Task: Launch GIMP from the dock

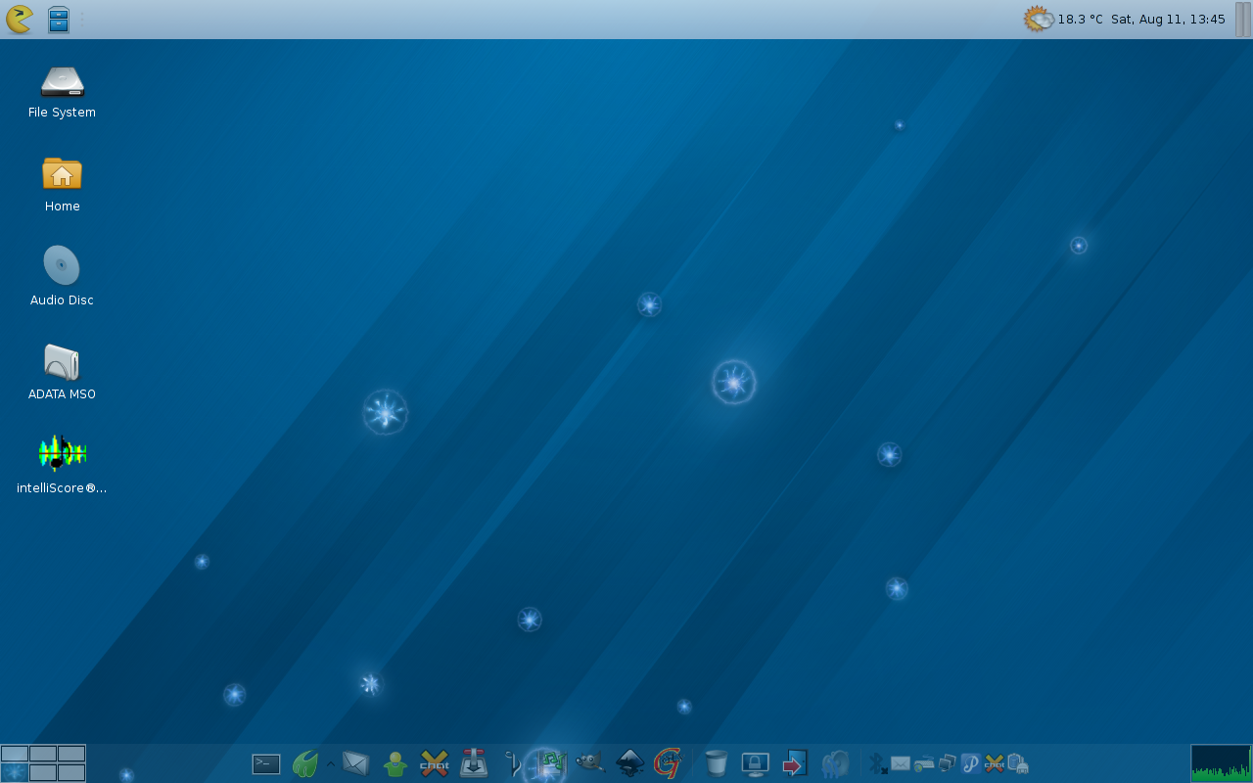Action: 590,763
